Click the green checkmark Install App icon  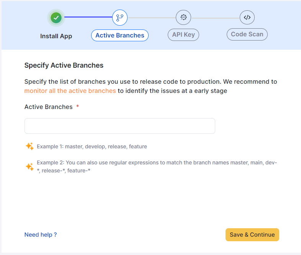pyautogui.click(x=56, y=17)
